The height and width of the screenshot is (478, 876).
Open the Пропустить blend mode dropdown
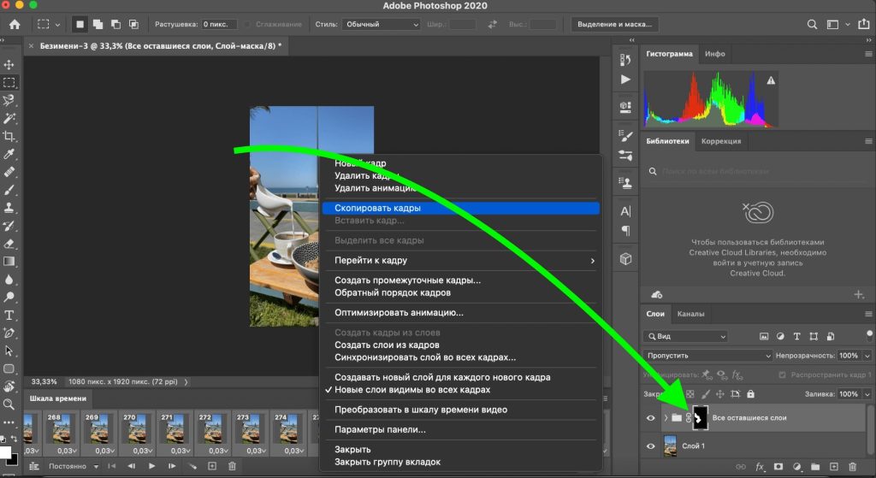709,356
